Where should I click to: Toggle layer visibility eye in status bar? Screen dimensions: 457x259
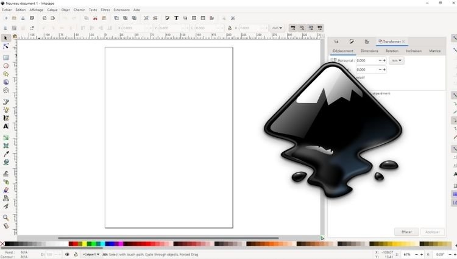[67, 254]
